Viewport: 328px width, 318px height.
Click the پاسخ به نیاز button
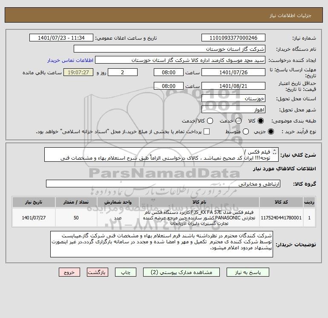coord(248,272)
